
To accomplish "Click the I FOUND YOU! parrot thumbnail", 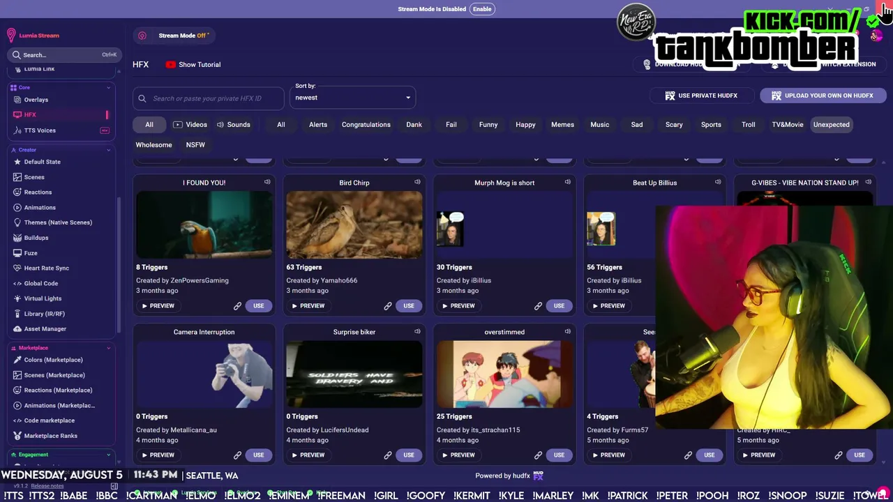I will 204,225.
